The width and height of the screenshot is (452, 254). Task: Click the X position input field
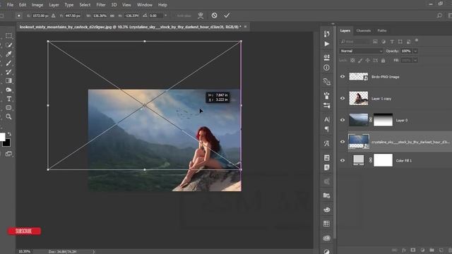[x=40, y=16]
